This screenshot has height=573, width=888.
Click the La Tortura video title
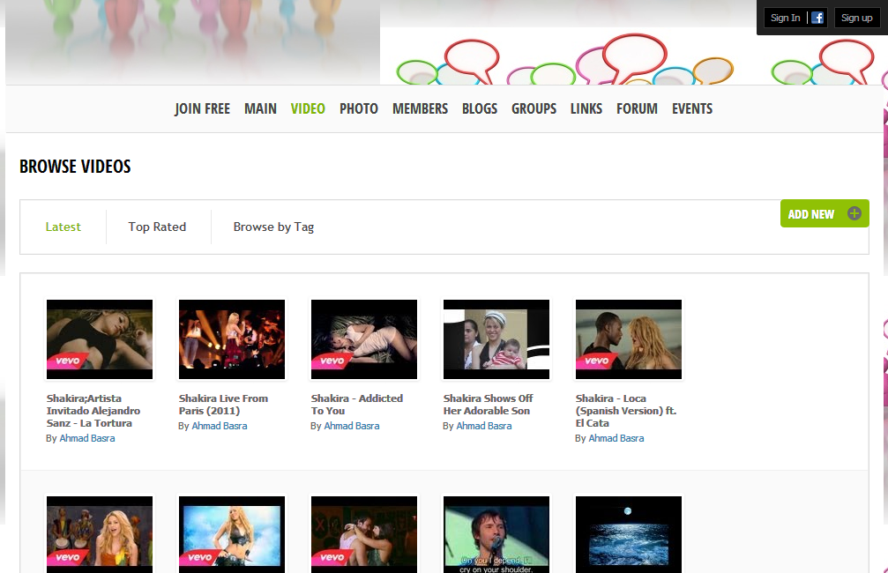click(93, 411)
